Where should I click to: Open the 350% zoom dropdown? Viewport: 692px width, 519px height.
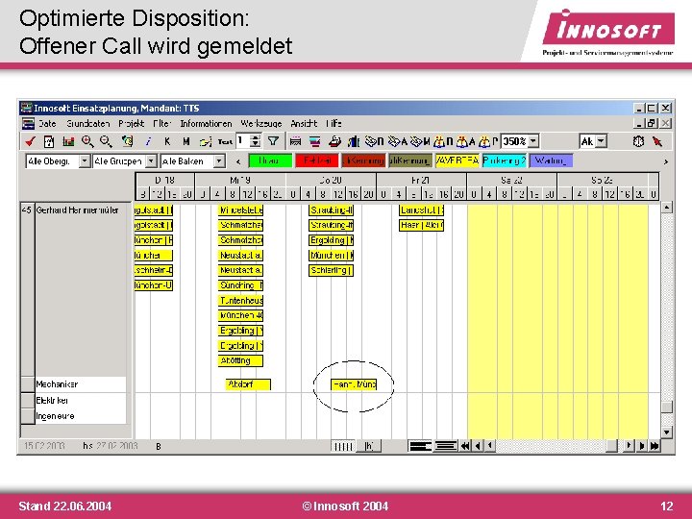(533, 141)
